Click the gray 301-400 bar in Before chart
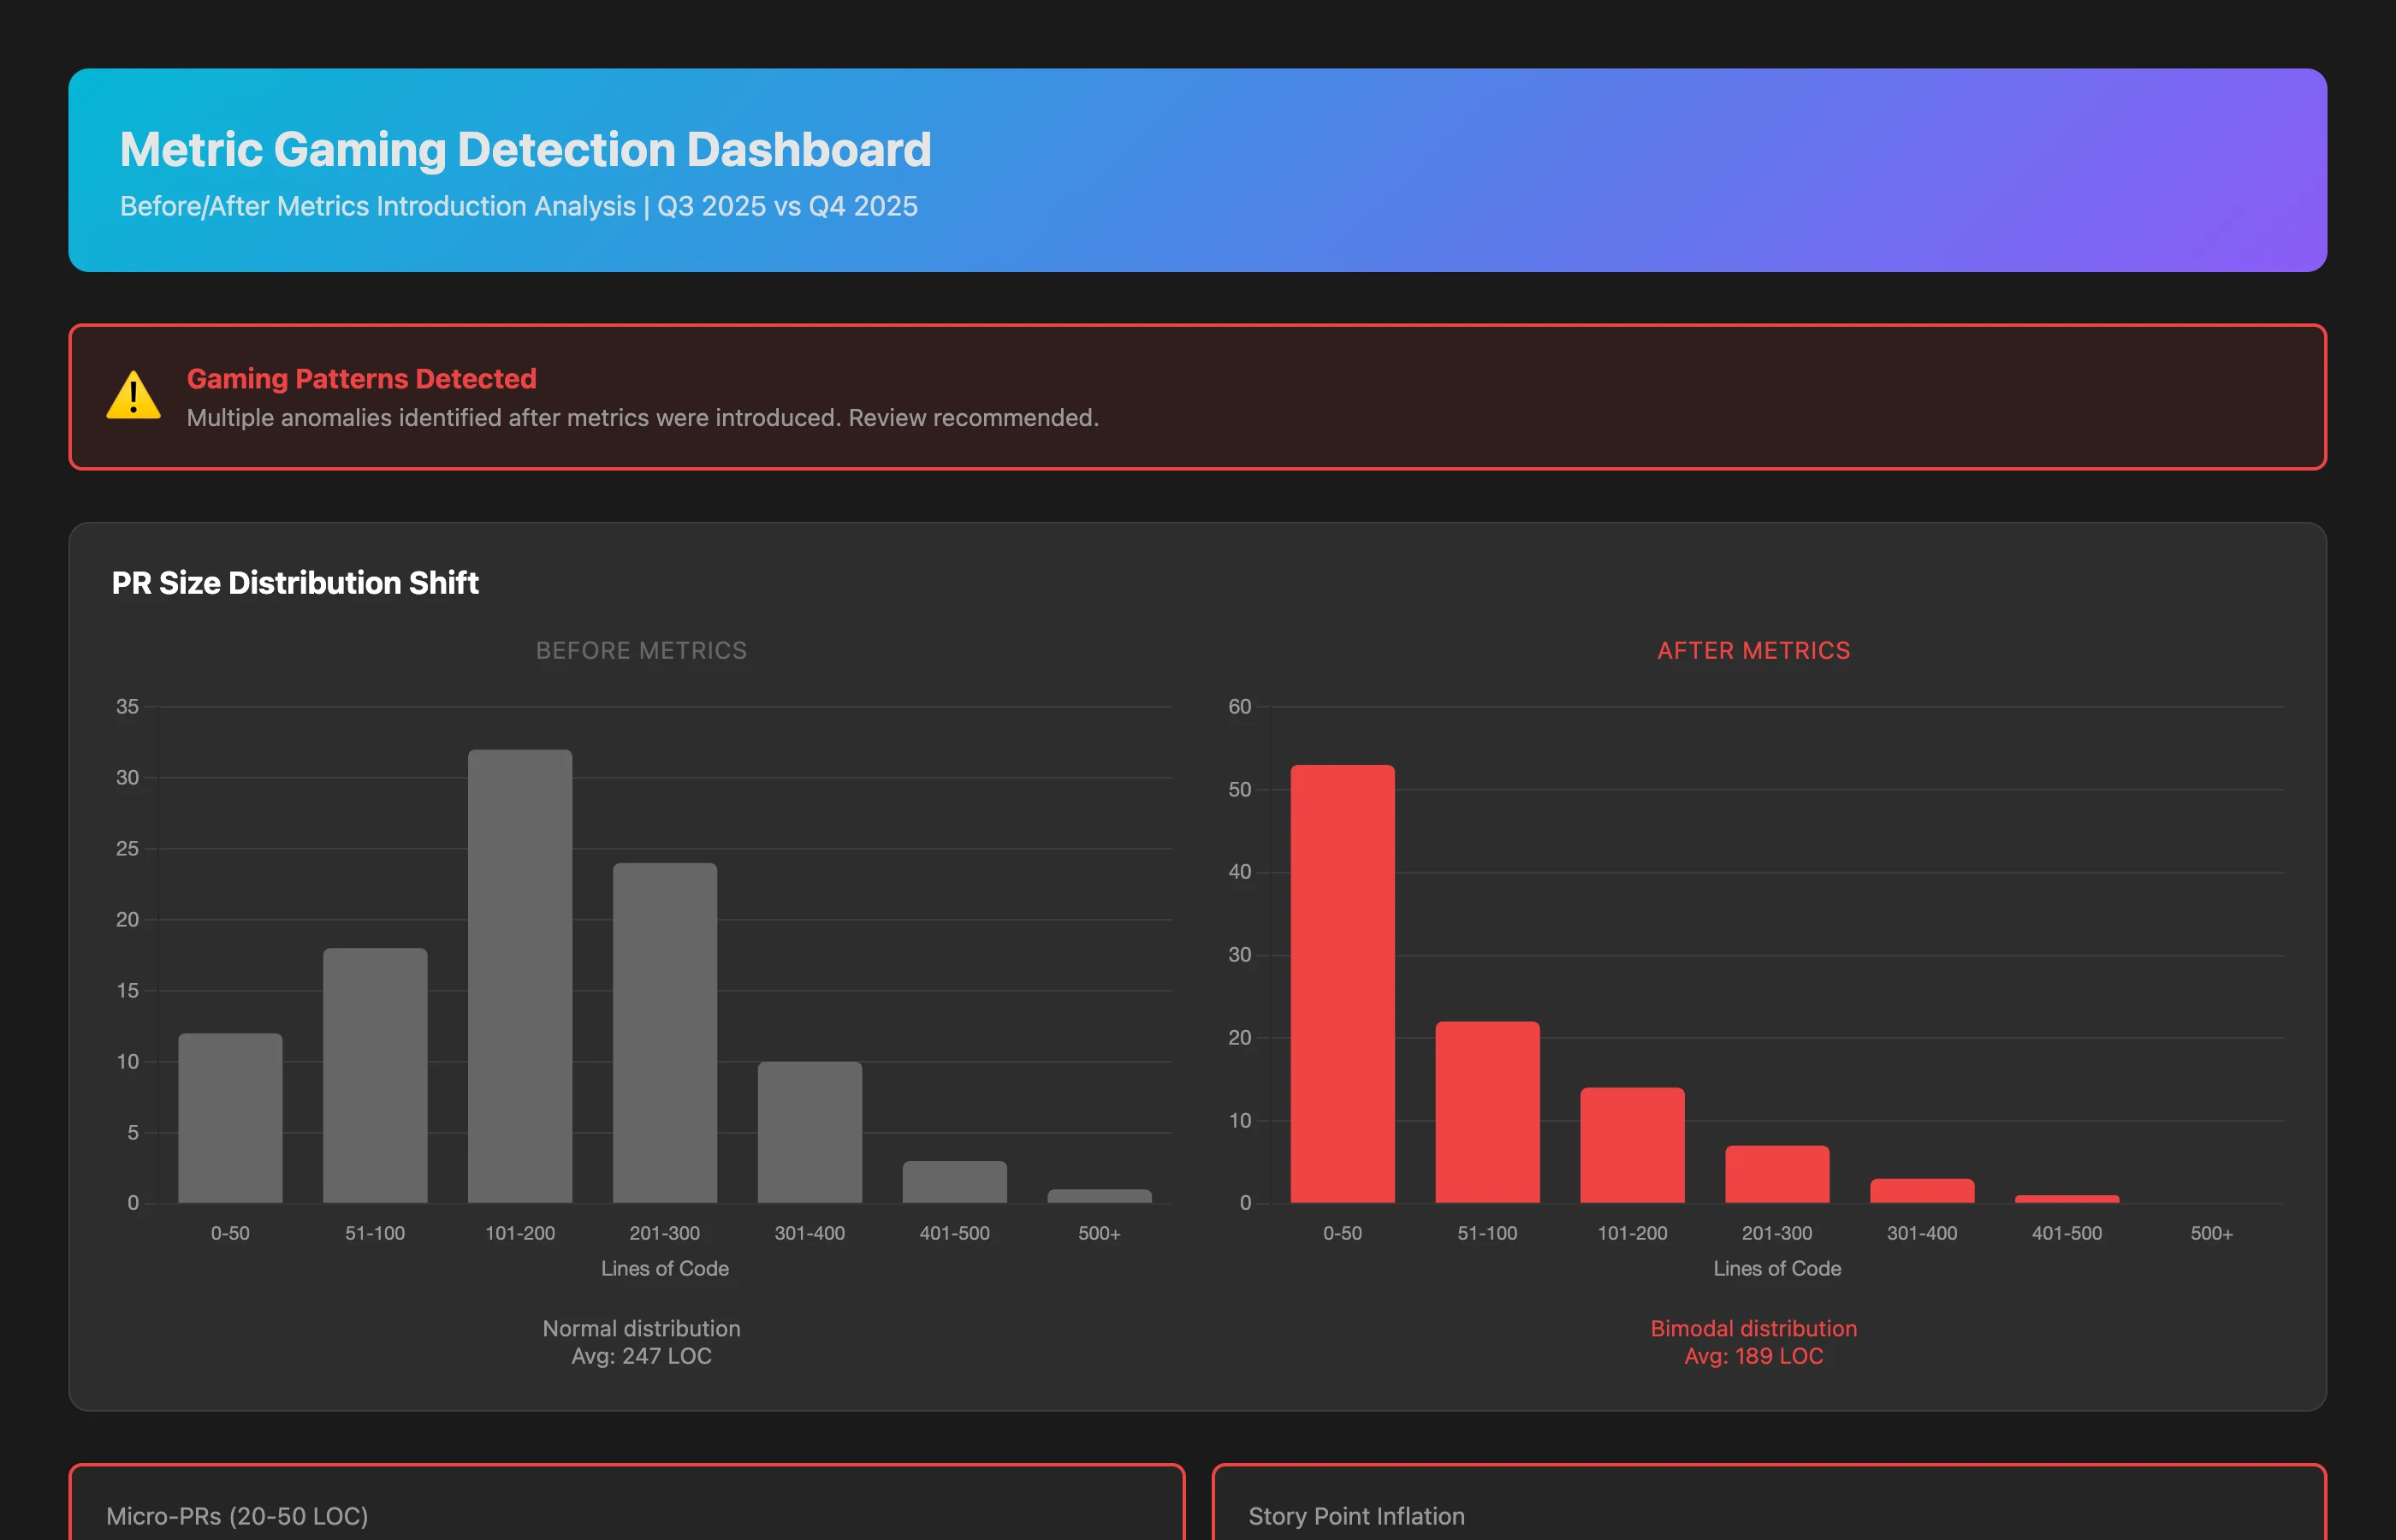Viewport: 2396px width, 1540px height. (810, 1132)
